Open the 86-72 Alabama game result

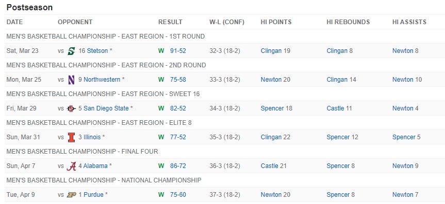click(178, 166)
